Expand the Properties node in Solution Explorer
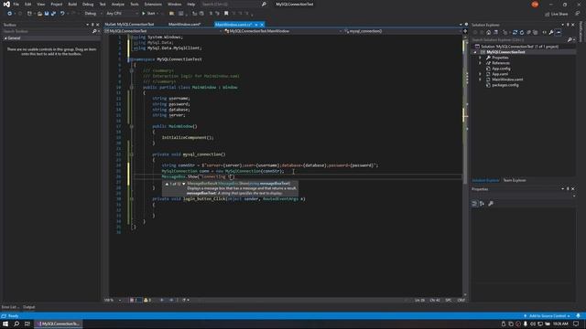The image size is (586, 329). tap(480, 58)
